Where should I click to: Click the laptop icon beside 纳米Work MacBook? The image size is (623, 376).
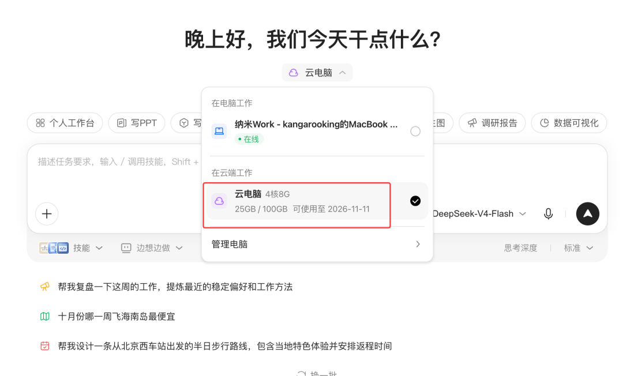pyautogui.click(x=219, y=131)
